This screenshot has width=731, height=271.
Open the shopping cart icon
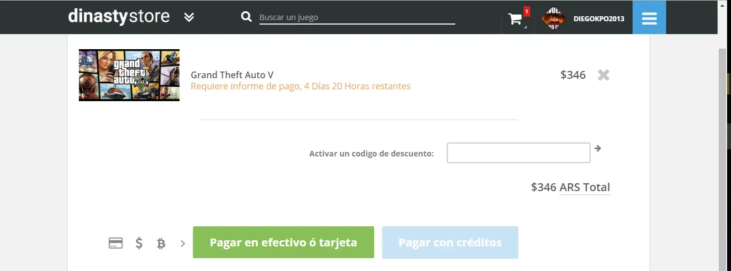point(515,19)
